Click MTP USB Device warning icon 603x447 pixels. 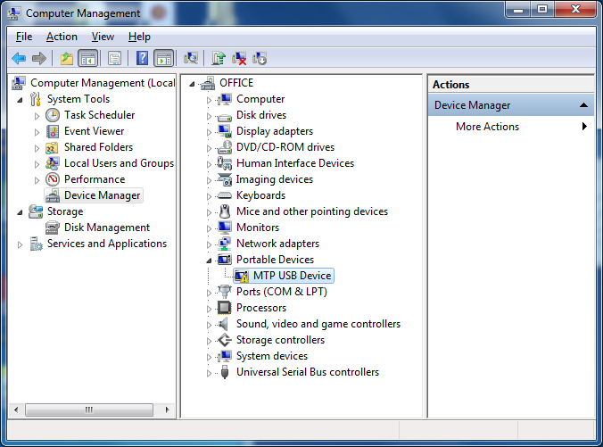[x=242, y=276]
